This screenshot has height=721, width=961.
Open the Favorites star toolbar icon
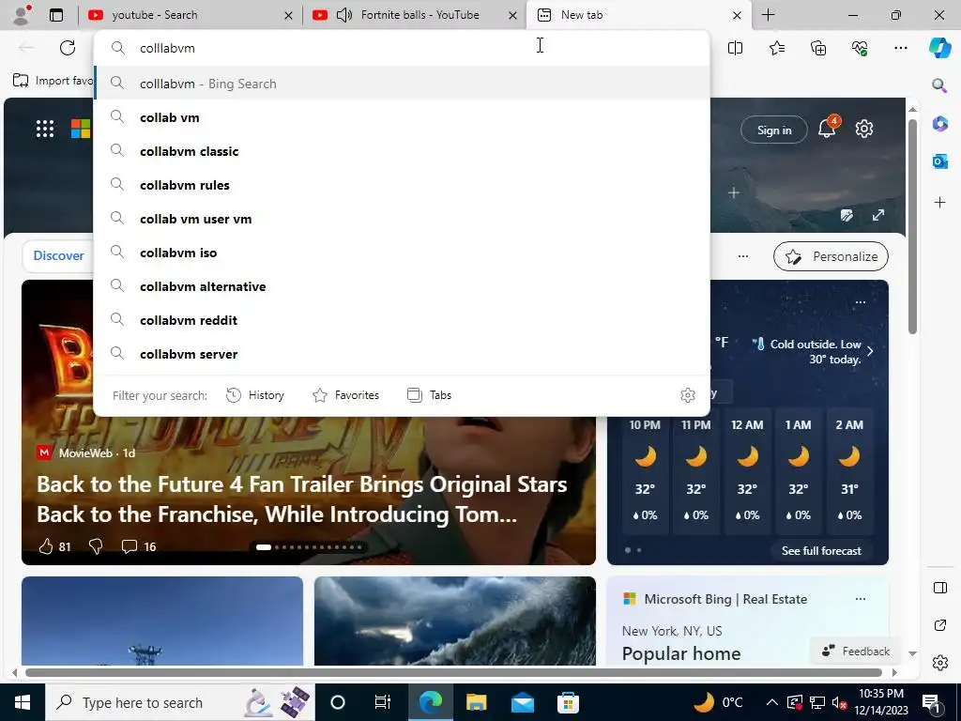click(x=776, y=48)
